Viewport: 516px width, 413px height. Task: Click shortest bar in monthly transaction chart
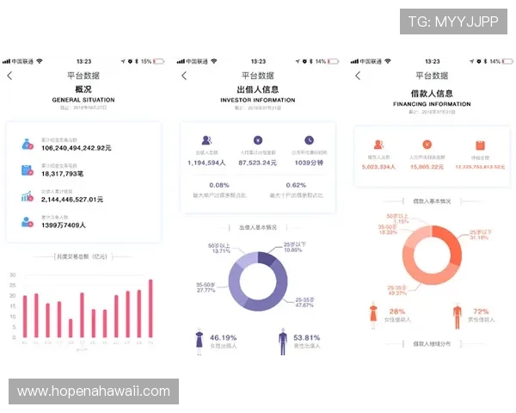tap(71, 328)
